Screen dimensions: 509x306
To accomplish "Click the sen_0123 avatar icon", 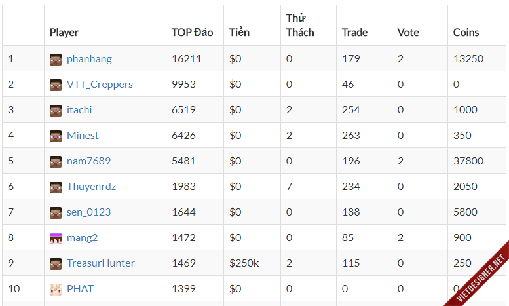I will pos(56,212).
